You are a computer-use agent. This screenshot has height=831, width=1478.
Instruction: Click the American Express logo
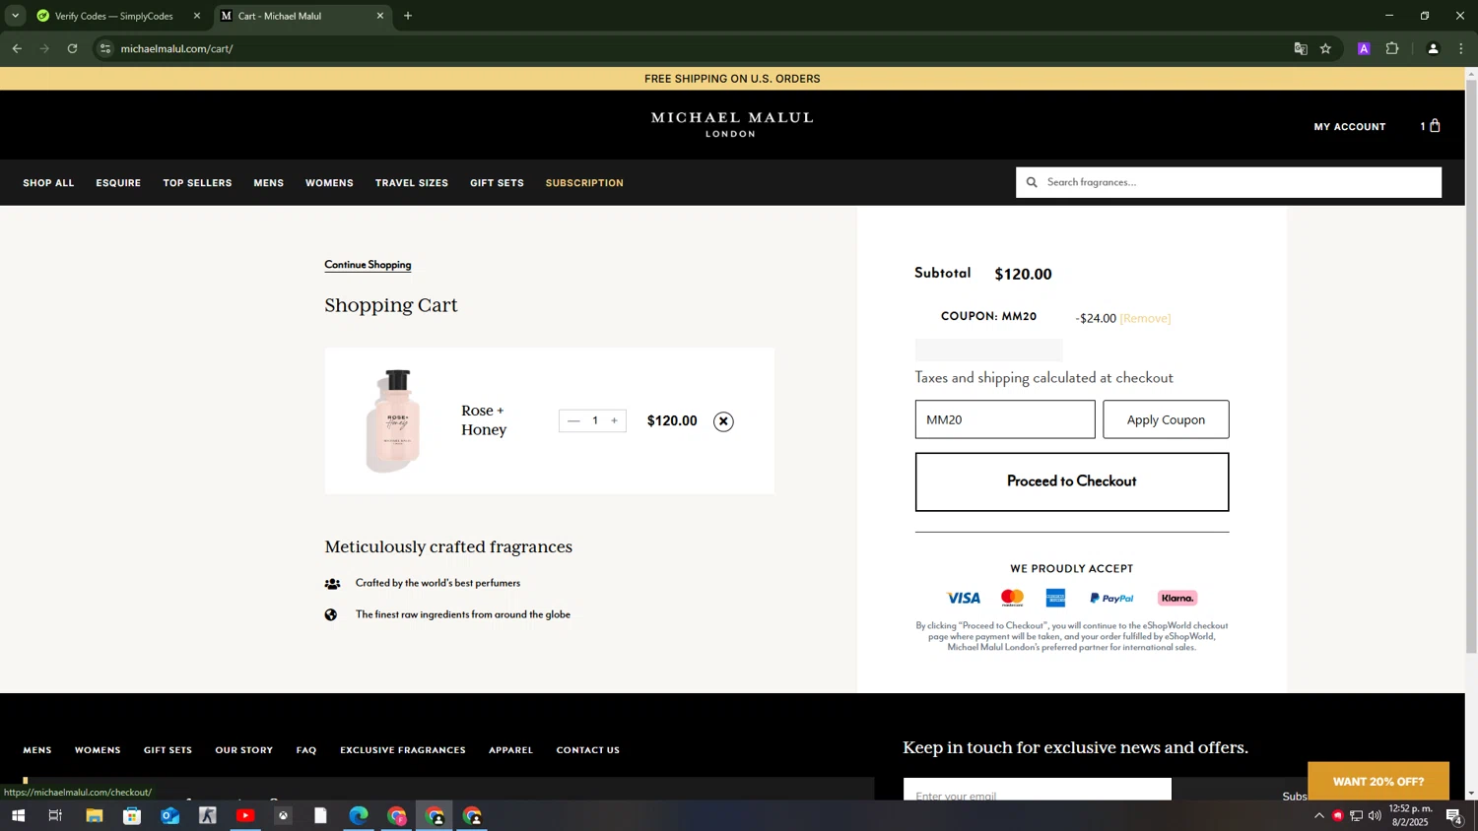(1055, 598)
